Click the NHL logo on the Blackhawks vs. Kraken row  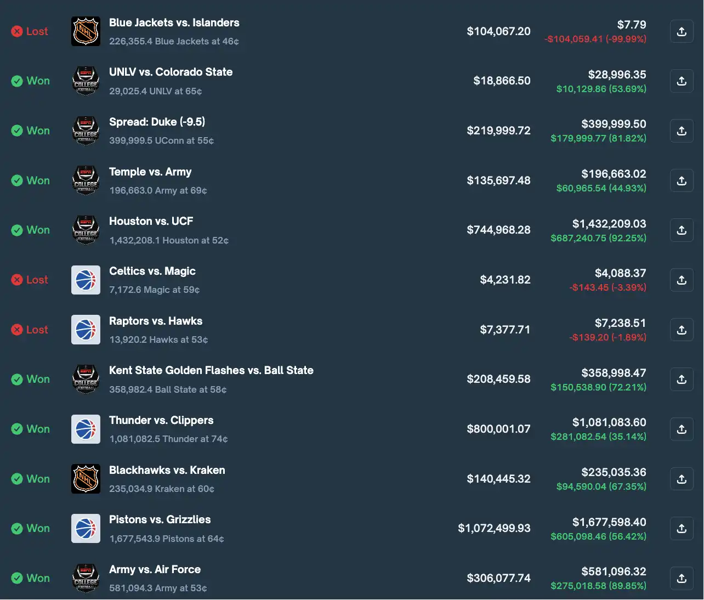86,478
